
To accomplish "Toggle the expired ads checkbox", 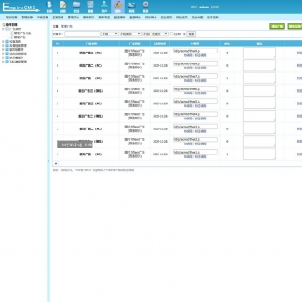I will point(172,33).
